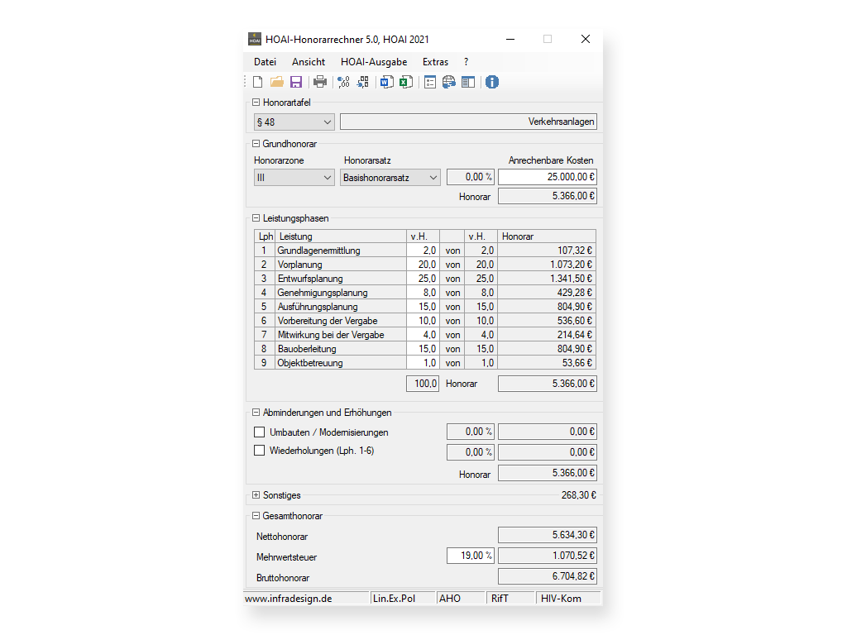Image resolution: width=847 pixels, height=635 pixels.
Task: Collapse the Leistungsphasen section
Action: (x=256, y=218)
